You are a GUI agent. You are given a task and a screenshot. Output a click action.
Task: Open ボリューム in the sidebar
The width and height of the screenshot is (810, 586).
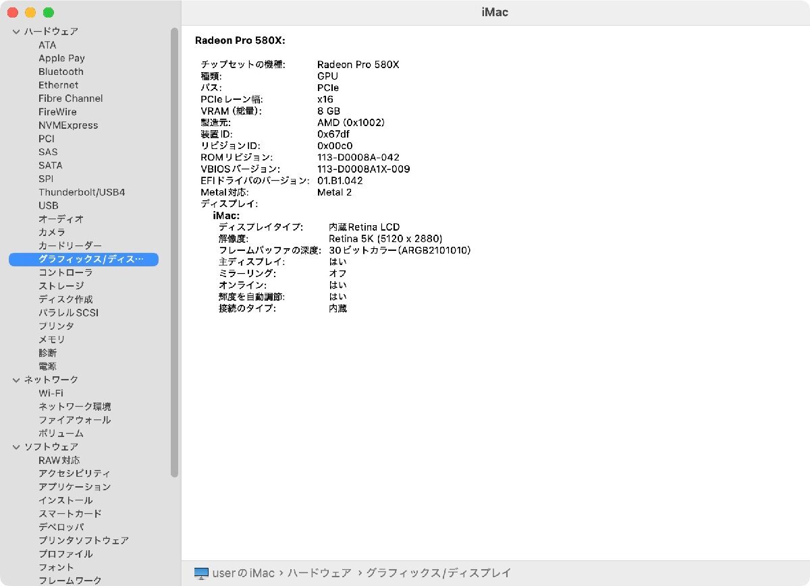click(61, 434)
